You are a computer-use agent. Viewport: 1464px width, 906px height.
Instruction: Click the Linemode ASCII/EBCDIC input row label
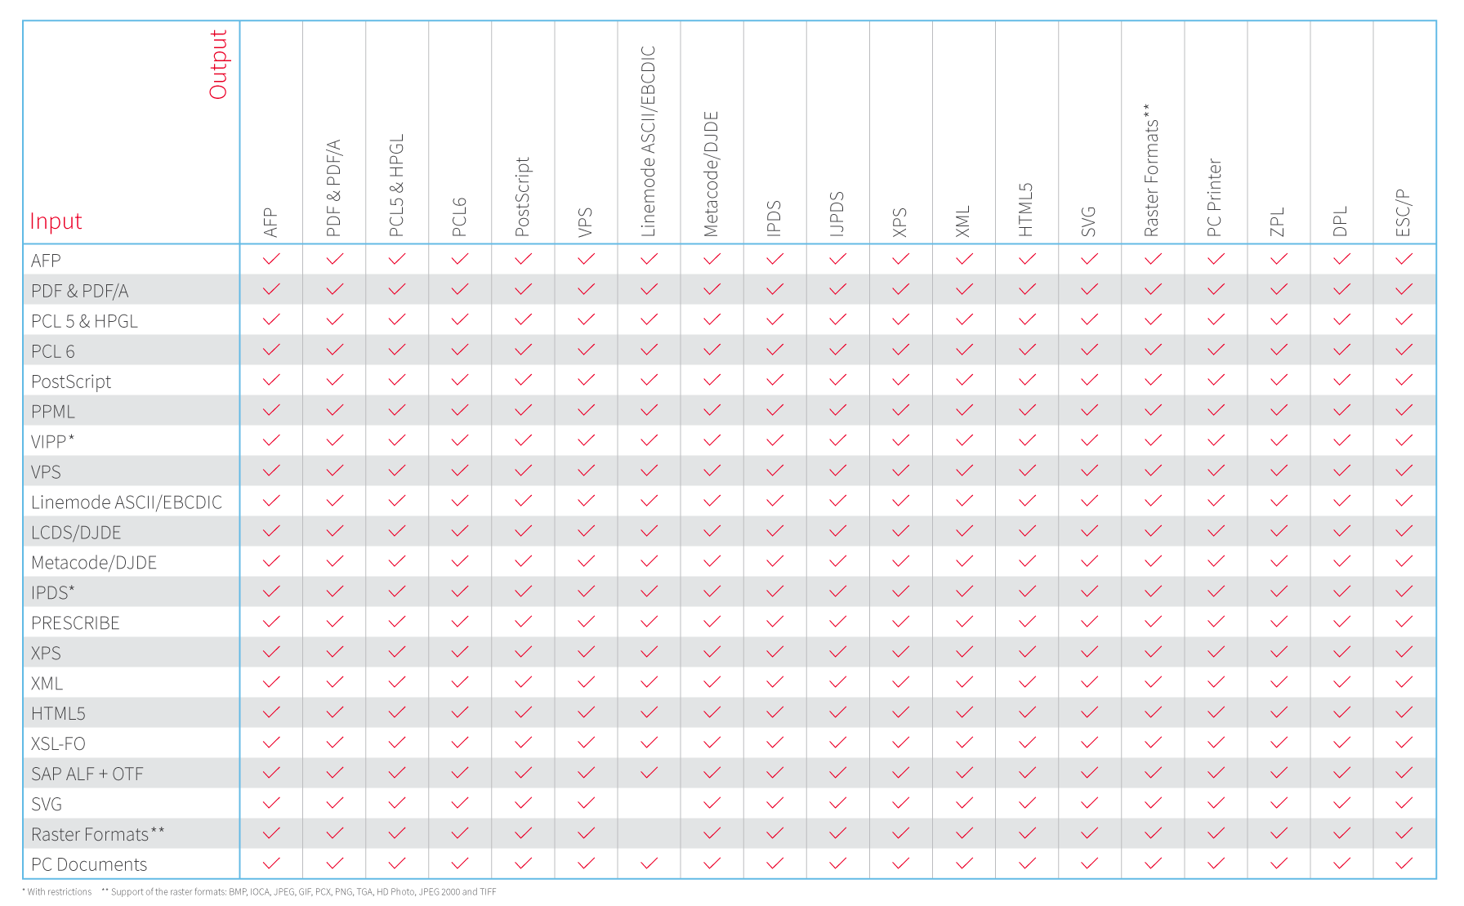127,502
